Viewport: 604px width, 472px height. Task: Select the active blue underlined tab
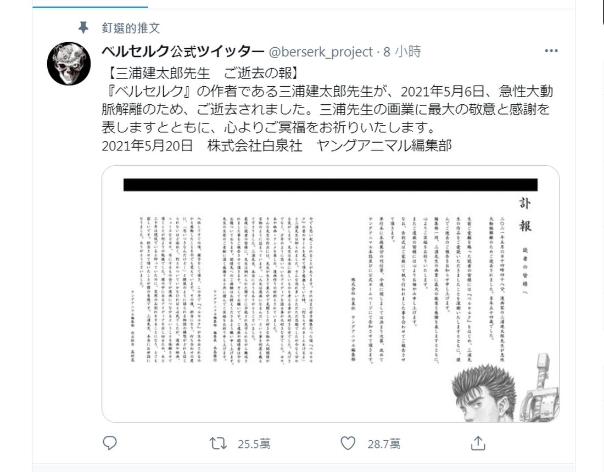[90, 6]
